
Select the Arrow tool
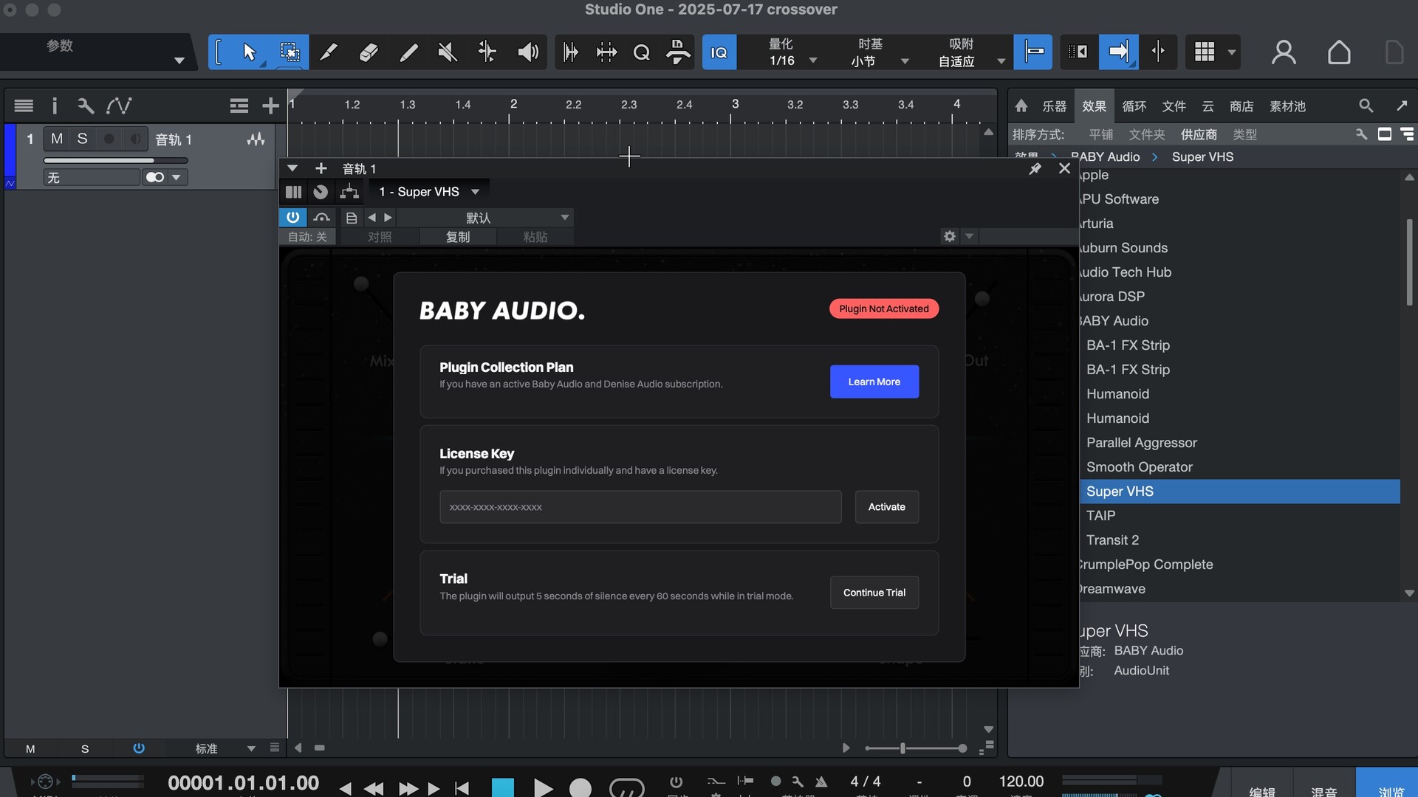click(249, 52)
